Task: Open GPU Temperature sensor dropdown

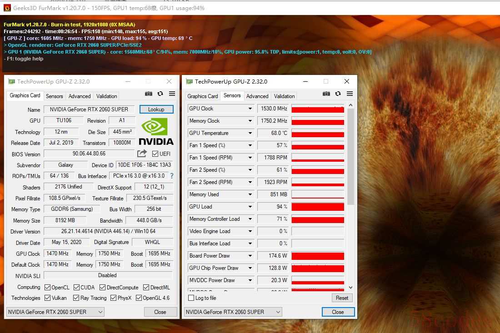Action: click(x=250, y=133)
